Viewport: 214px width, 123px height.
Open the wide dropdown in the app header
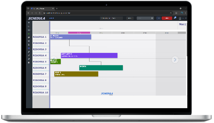click(x=111, y=18)
